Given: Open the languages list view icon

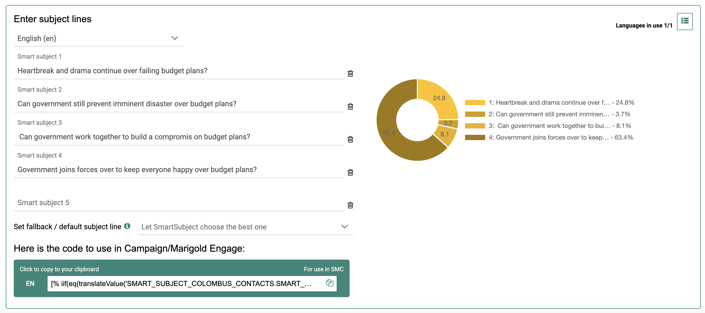Looking at the screenshot, I should coord(684,21).
